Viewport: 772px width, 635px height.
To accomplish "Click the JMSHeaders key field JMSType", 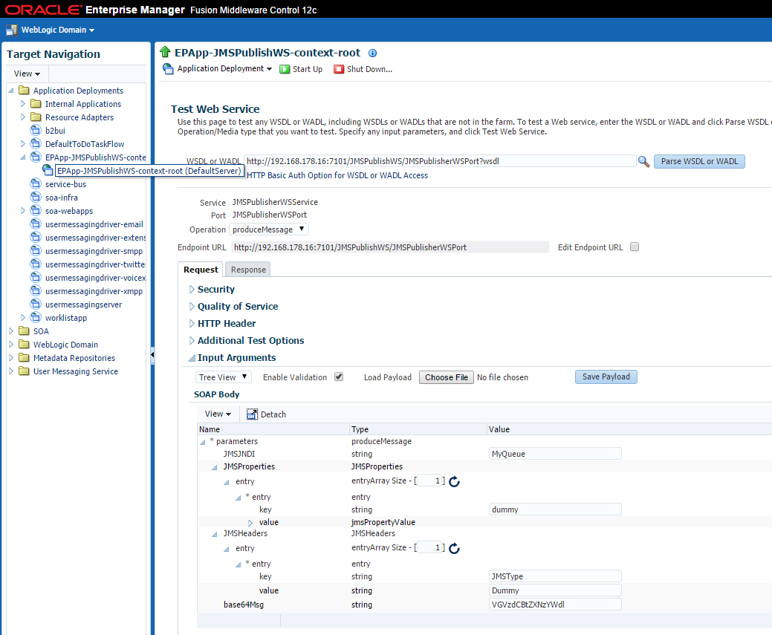I will (555, 576).
